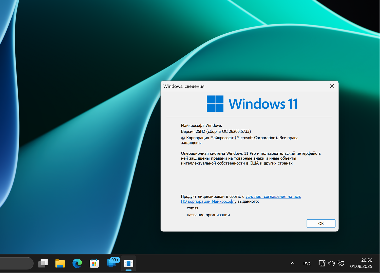380x273 pixels.
Task: Click the ПО корпорации Майкрософт link
Action: (x=208, y=201)
